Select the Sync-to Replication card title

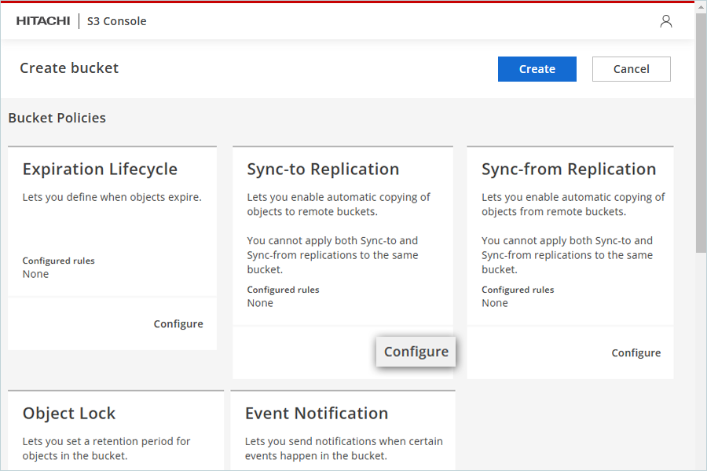coord(323,169)
